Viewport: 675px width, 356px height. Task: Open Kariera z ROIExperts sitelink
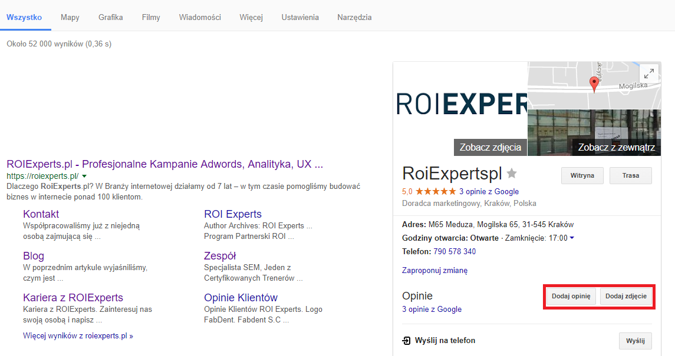(73, 298)
